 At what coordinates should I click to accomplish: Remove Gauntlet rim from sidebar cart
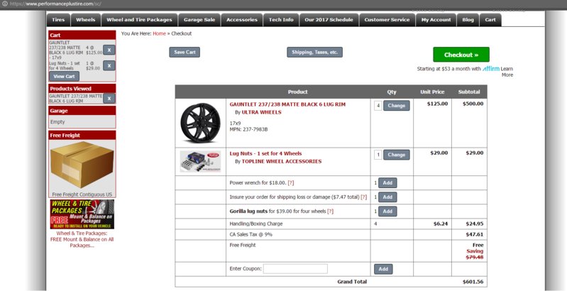pyautogui.click(x=109, y=50)
